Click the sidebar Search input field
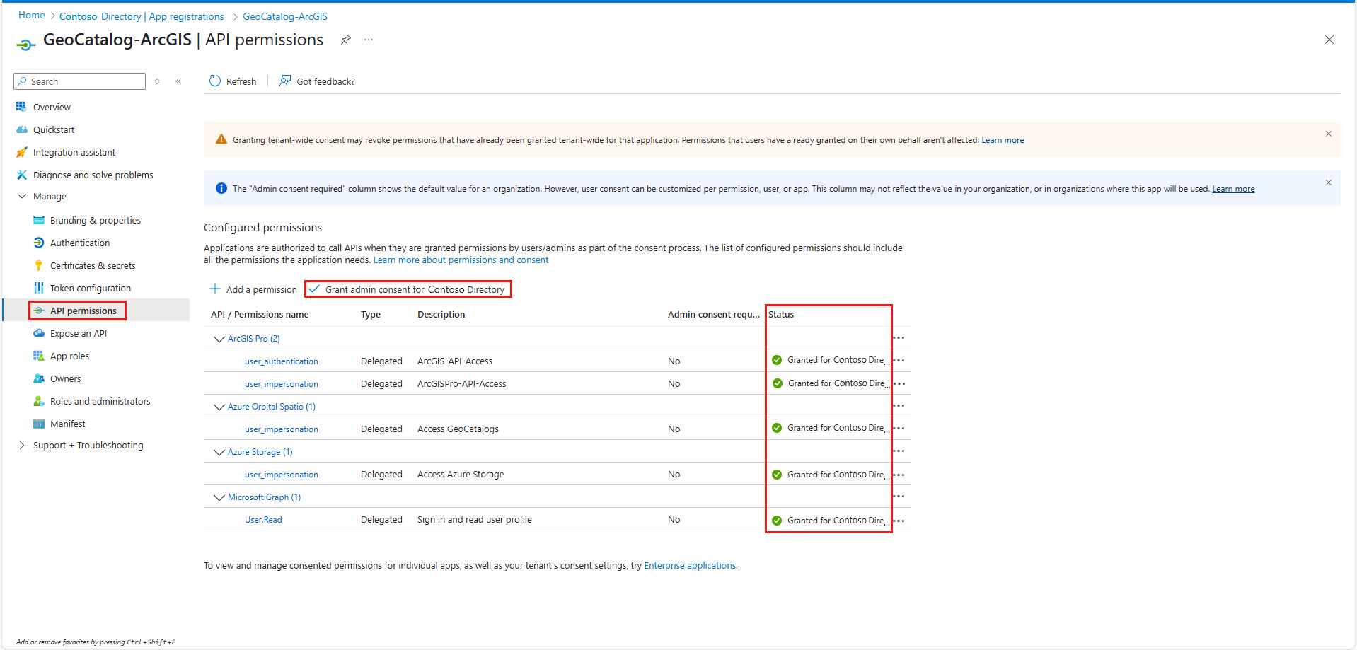 tap(79, 81)
